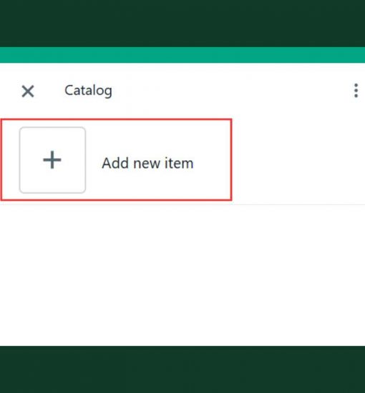The image size is (365, 393).
Task: Click the rounded border of the plus box
Action: coord(20,160)
